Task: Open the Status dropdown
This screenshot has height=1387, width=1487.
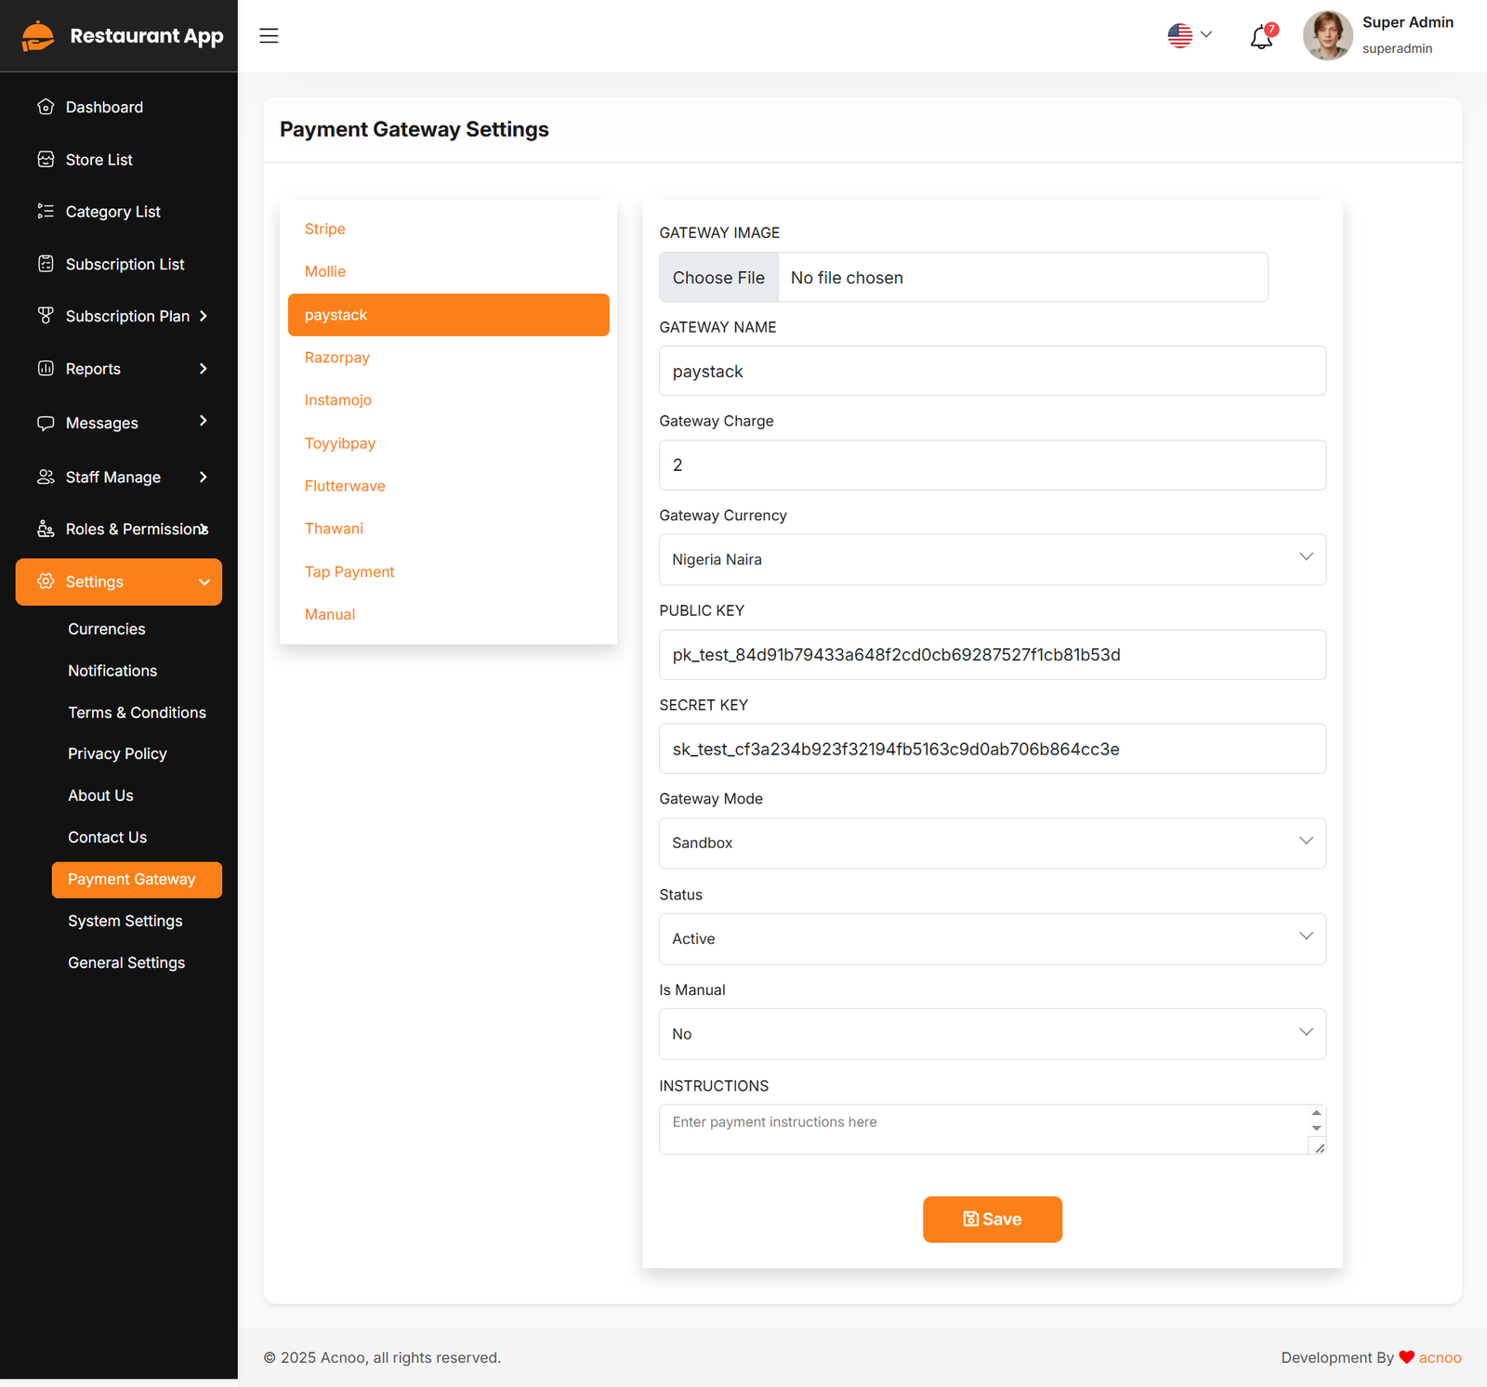Action: pos(992,938)
